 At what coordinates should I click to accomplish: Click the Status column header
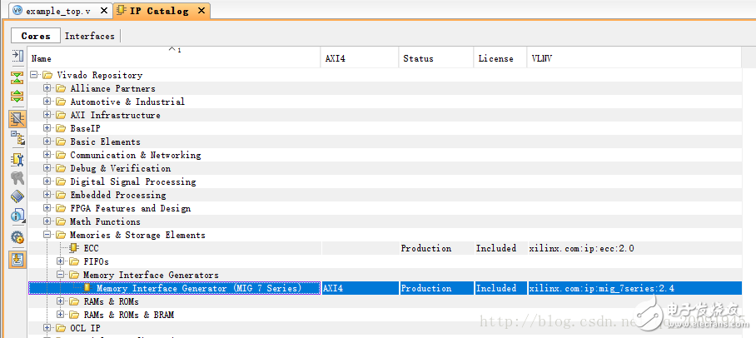[x=418, y=58]
